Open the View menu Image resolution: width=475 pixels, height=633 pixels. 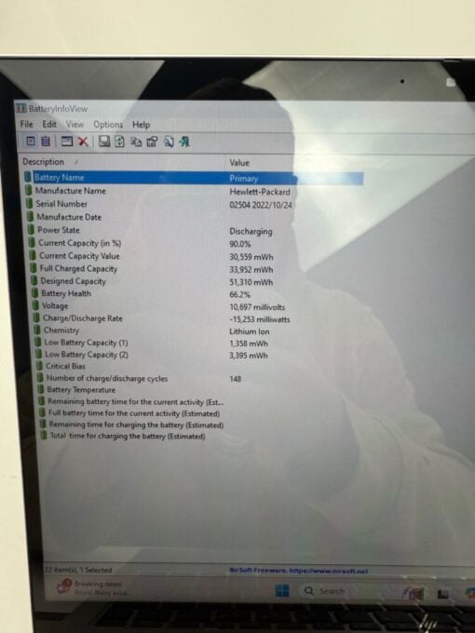(75, 125)
